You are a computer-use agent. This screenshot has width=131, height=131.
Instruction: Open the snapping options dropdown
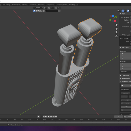click(52, 8)
